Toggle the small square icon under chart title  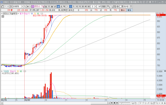[3, 16]
